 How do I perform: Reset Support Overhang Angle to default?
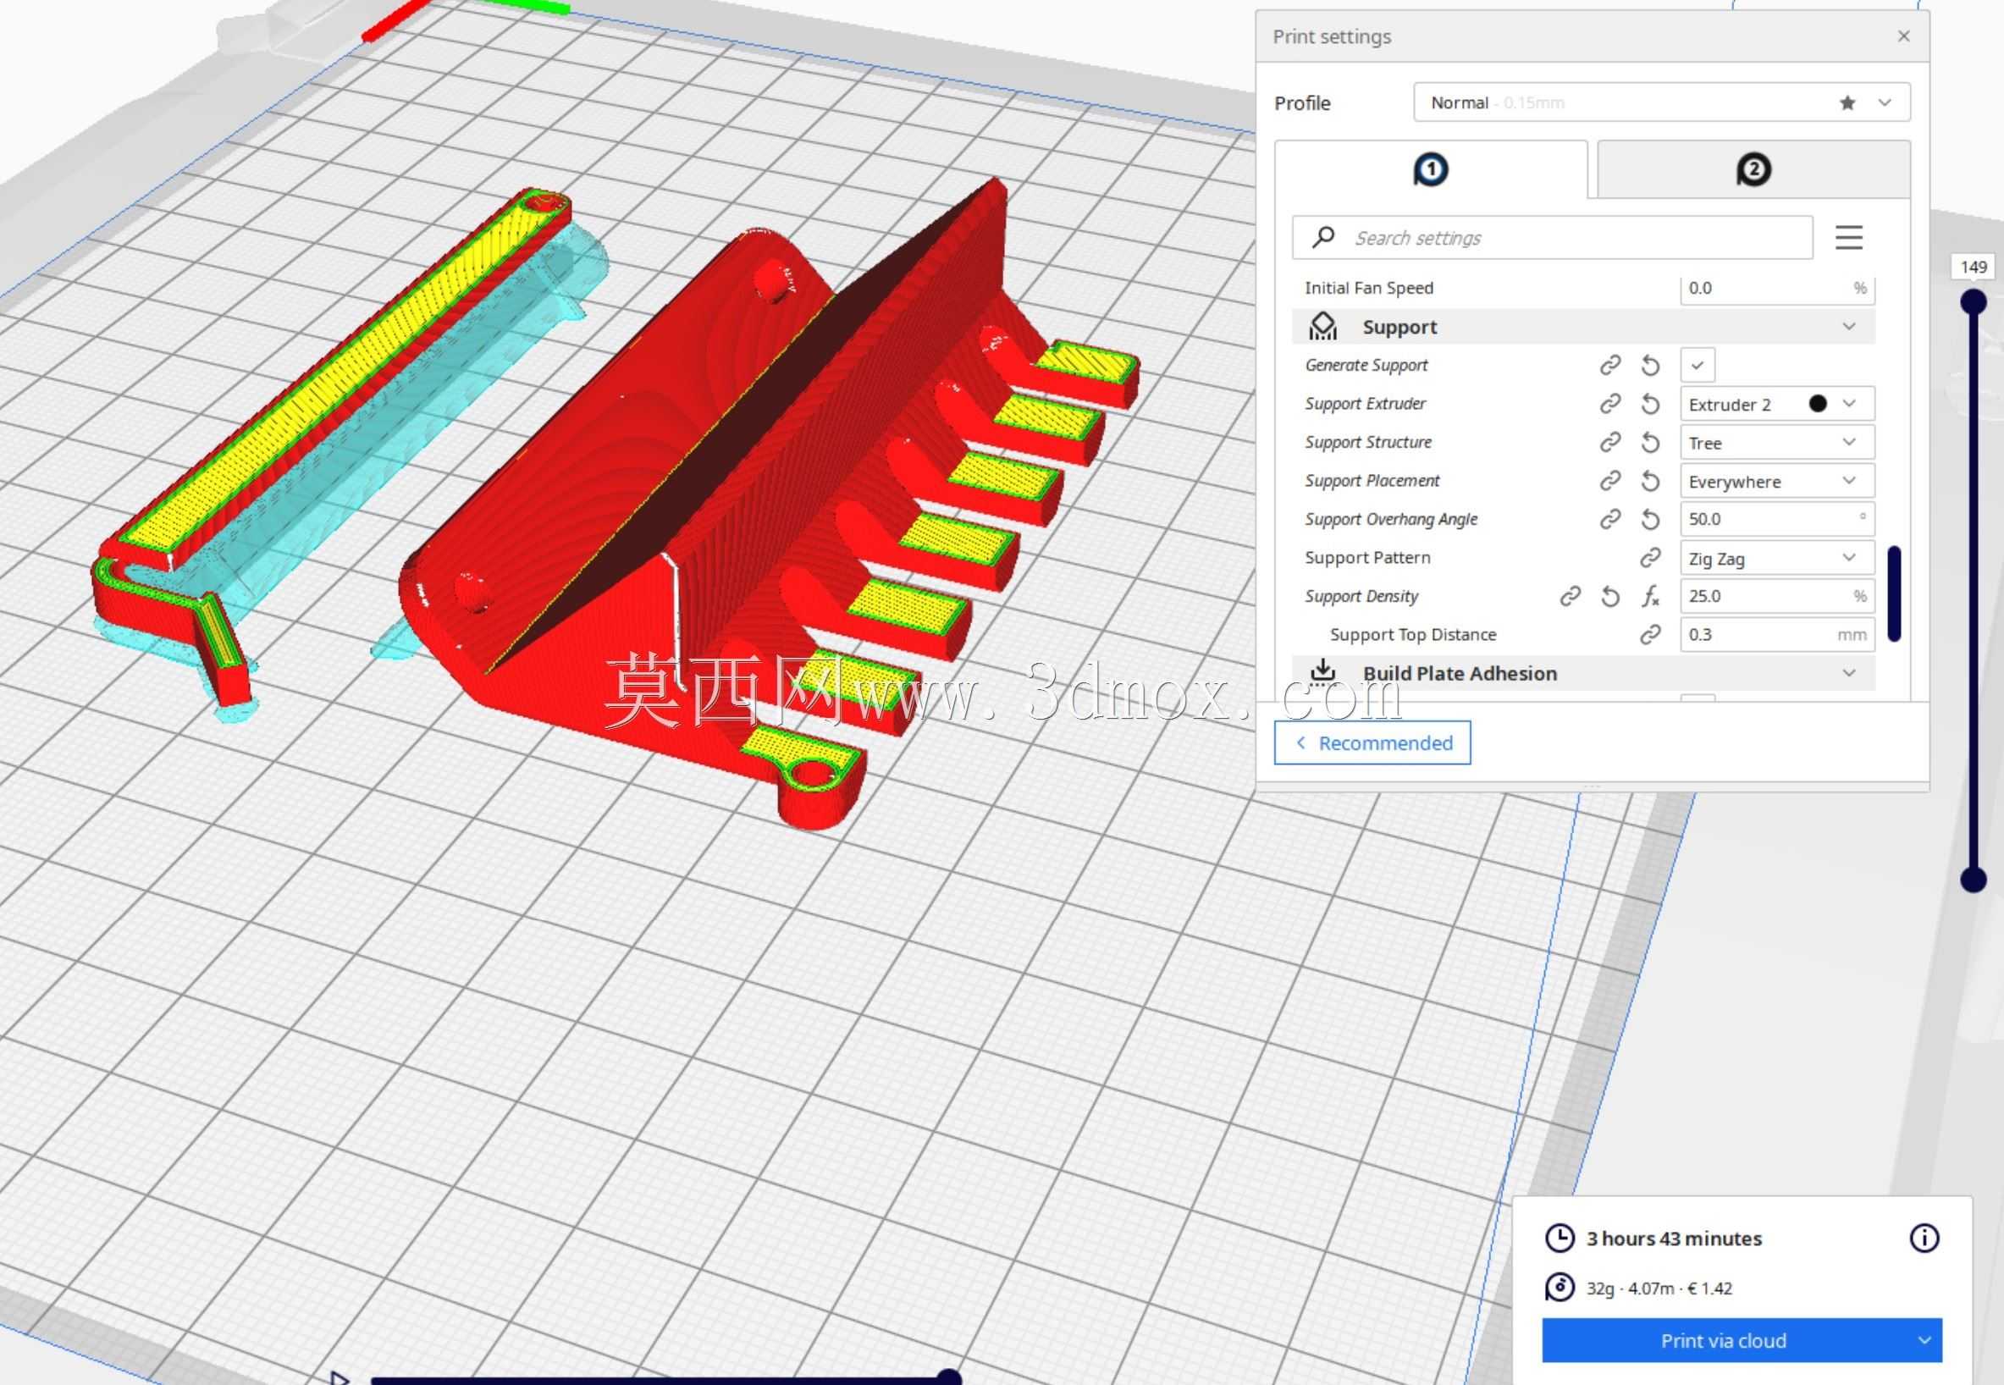point(1650,520)
